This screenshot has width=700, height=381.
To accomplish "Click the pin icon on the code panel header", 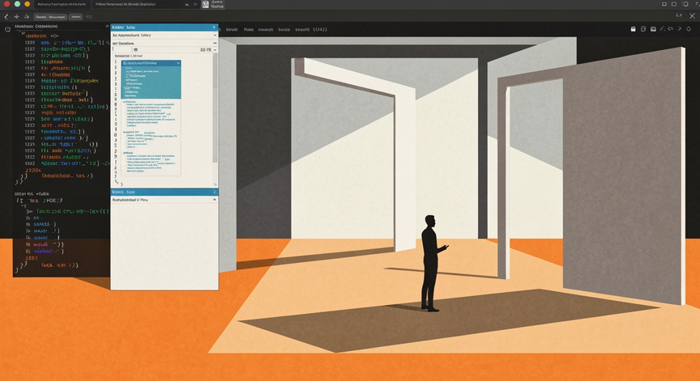I will pos(107,27).
